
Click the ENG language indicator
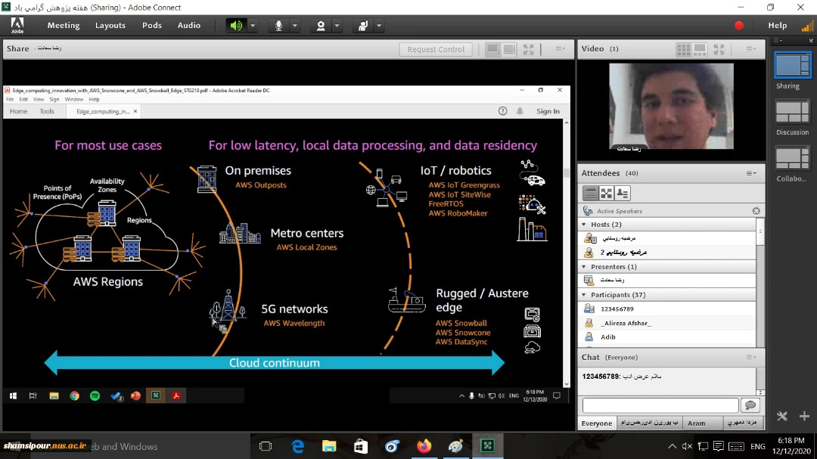757,446
